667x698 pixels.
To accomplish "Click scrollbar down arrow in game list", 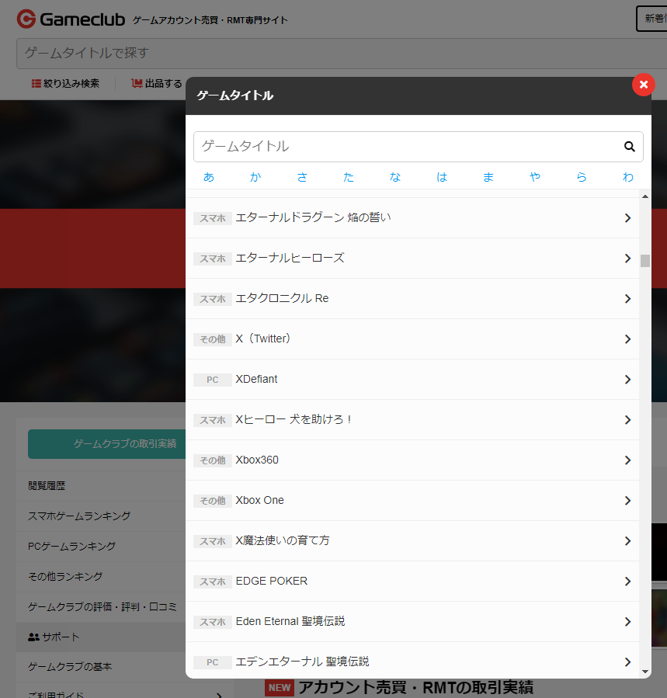I will tap(644, 671).
